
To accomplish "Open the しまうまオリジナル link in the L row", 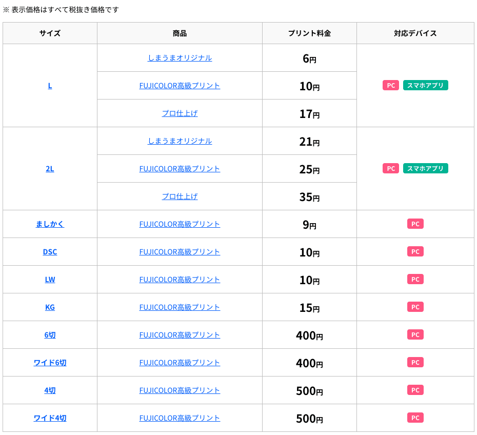I will coord(180,58).
